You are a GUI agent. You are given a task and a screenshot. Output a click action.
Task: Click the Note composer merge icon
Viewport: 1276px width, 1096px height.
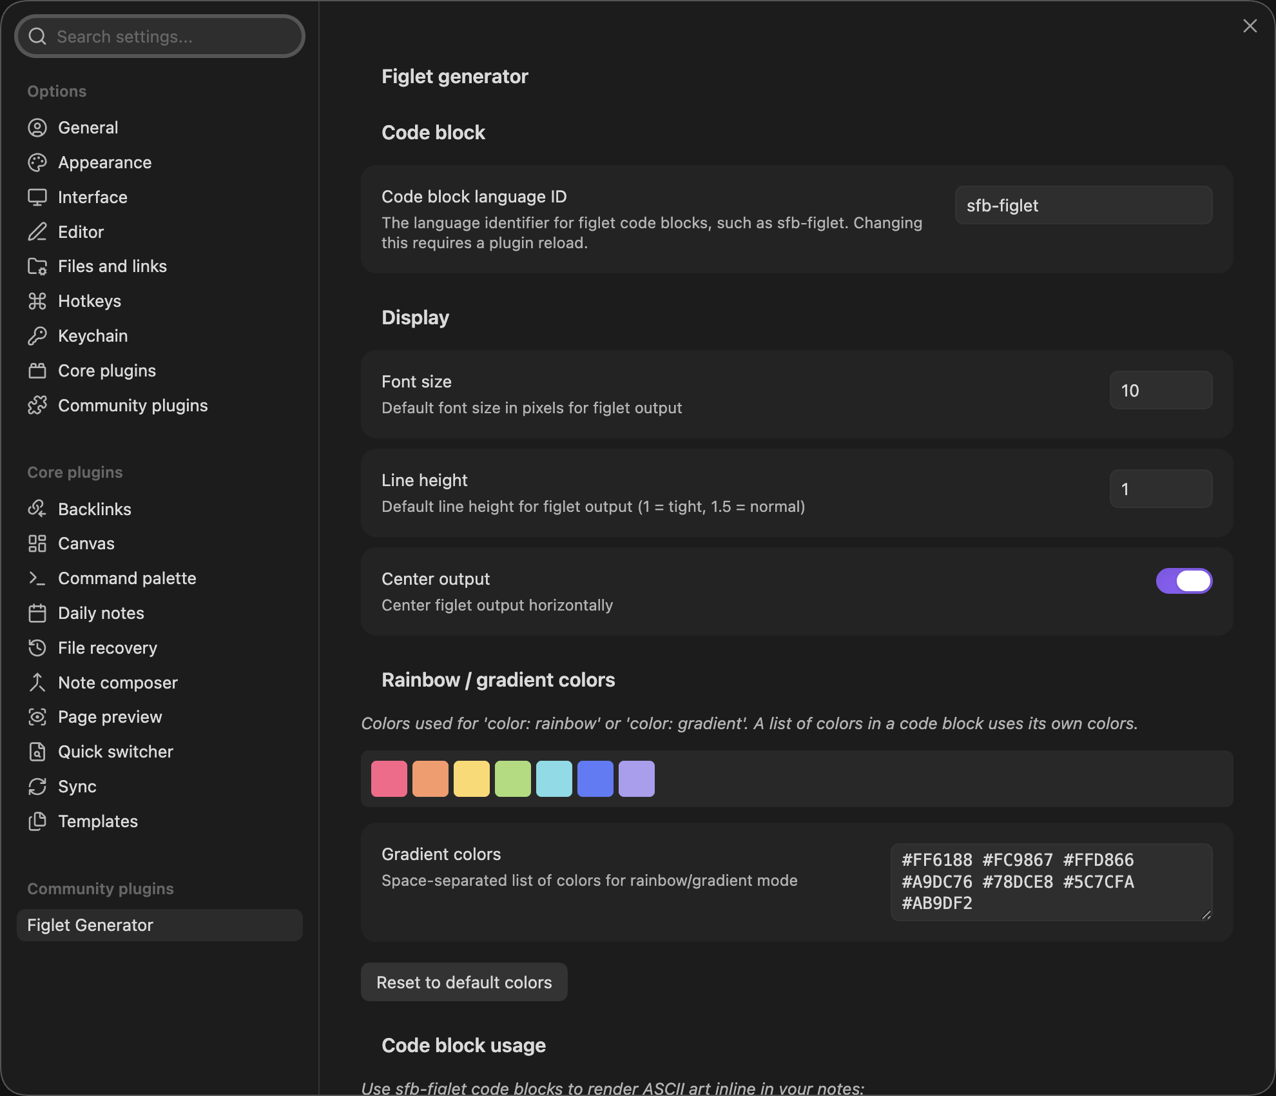click(37, 683)
